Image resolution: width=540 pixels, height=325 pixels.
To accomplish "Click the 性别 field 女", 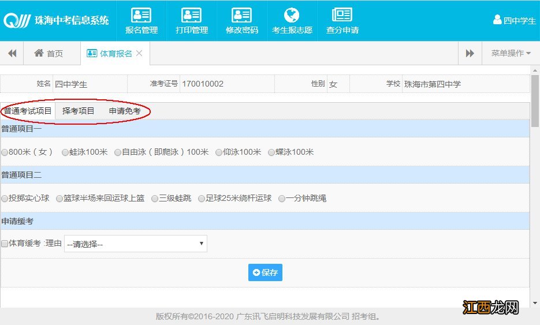I will point(338,84).
